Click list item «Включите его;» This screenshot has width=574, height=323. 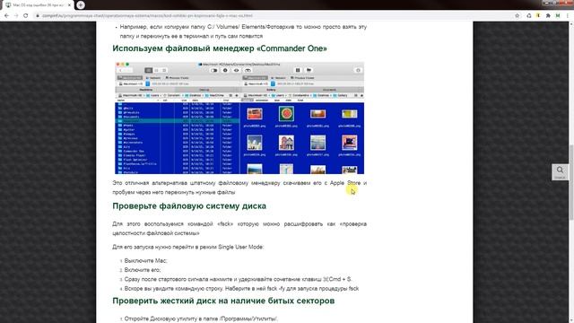pyautogui.click(x=143, y=270)
